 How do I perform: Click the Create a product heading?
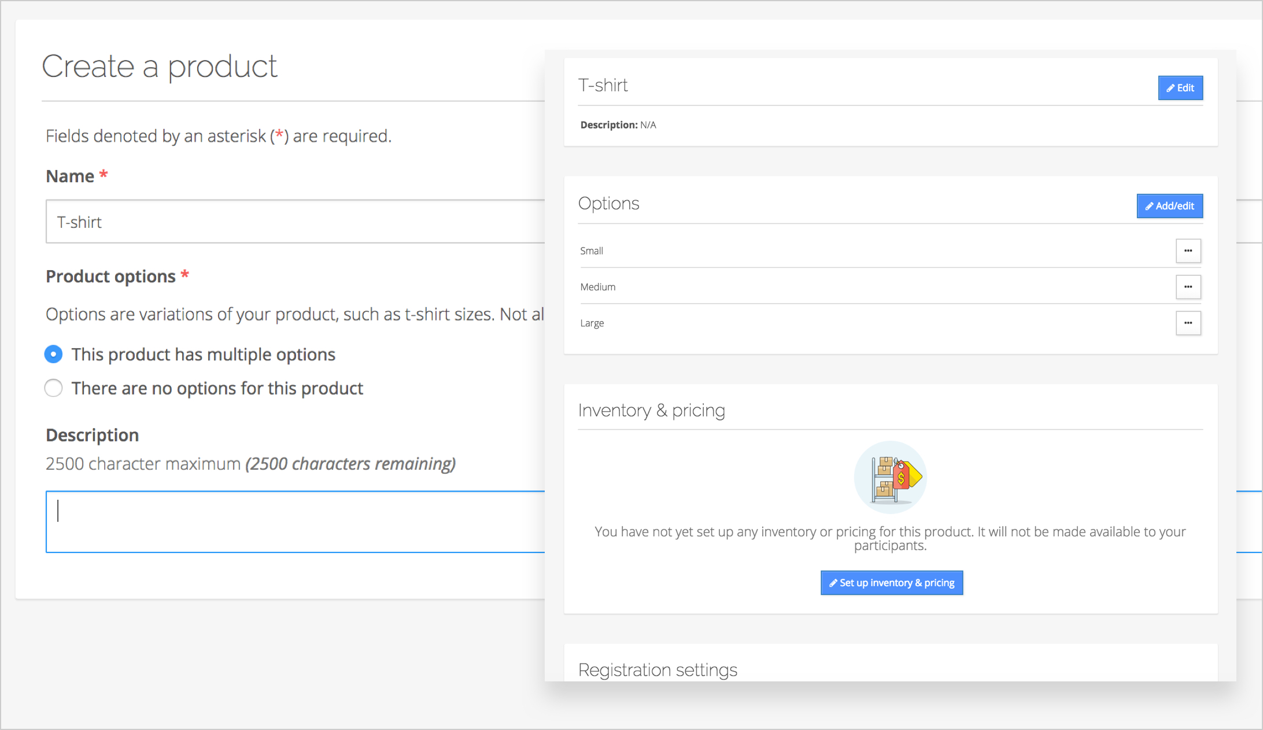[160, 66]
